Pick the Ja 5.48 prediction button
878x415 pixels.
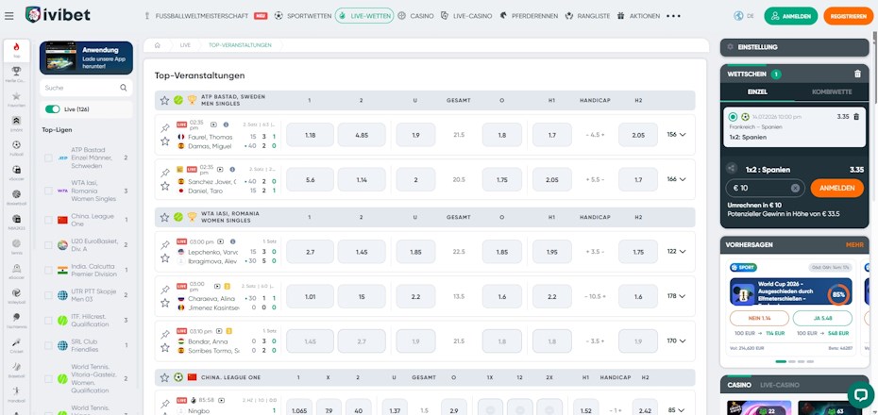822,318
